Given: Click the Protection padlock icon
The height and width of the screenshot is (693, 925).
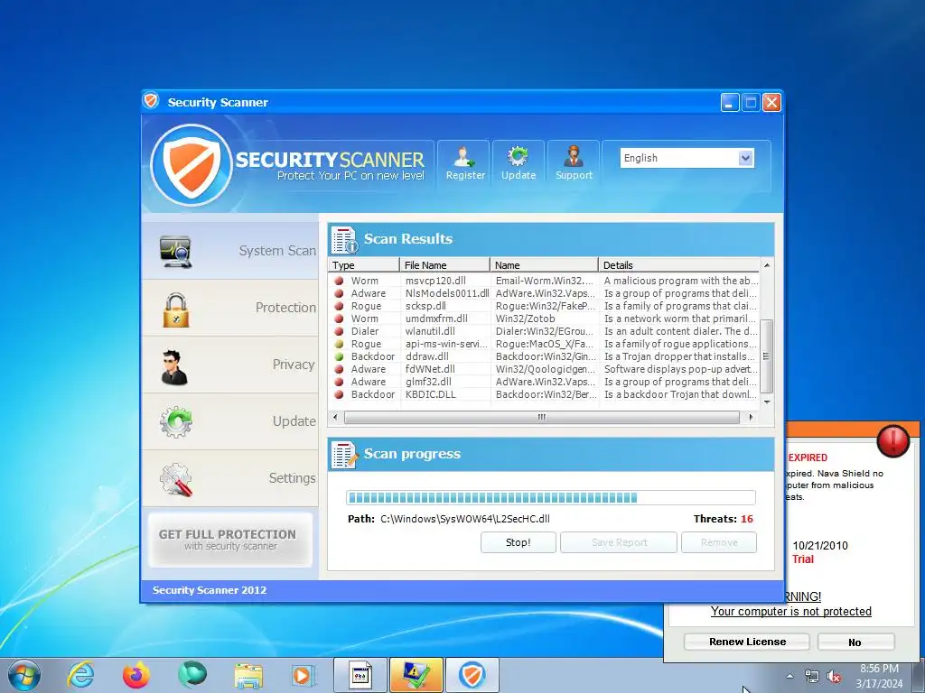Looking at the screenshot, I should coord(176,310).
